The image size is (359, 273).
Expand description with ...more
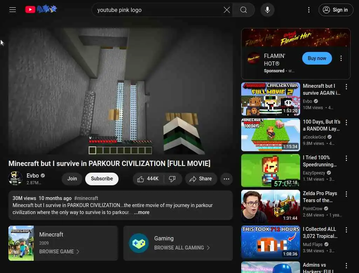pyautogui.click(x=142, y=213)
